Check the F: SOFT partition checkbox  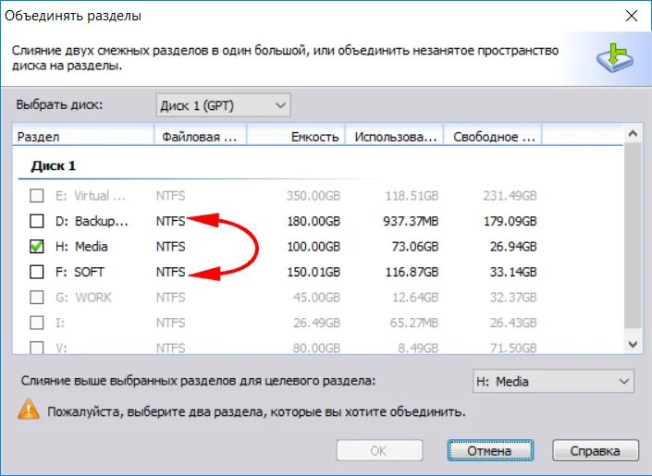tap(37, 272)
